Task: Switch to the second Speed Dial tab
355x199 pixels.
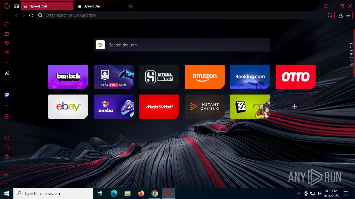Action: point(101,6)
